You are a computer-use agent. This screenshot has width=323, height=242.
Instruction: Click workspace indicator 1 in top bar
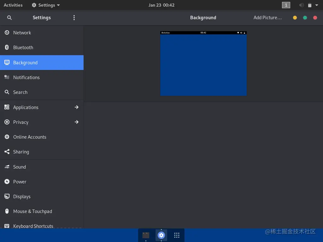click(286, 5)
